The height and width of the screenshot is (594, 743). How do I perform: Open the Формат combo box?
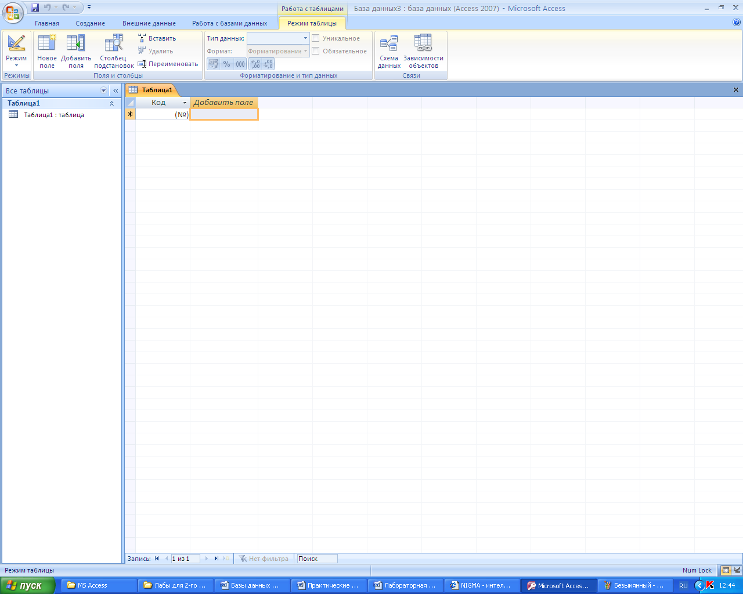[x=278, y=51]
